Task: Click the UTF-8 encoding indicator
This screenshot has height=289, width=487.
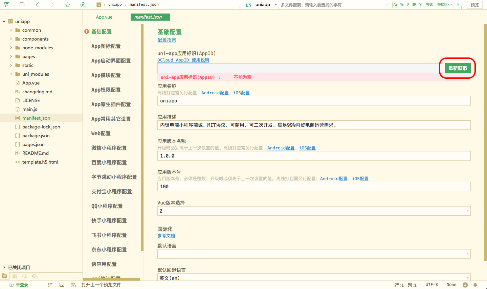Action: (432, 285)
